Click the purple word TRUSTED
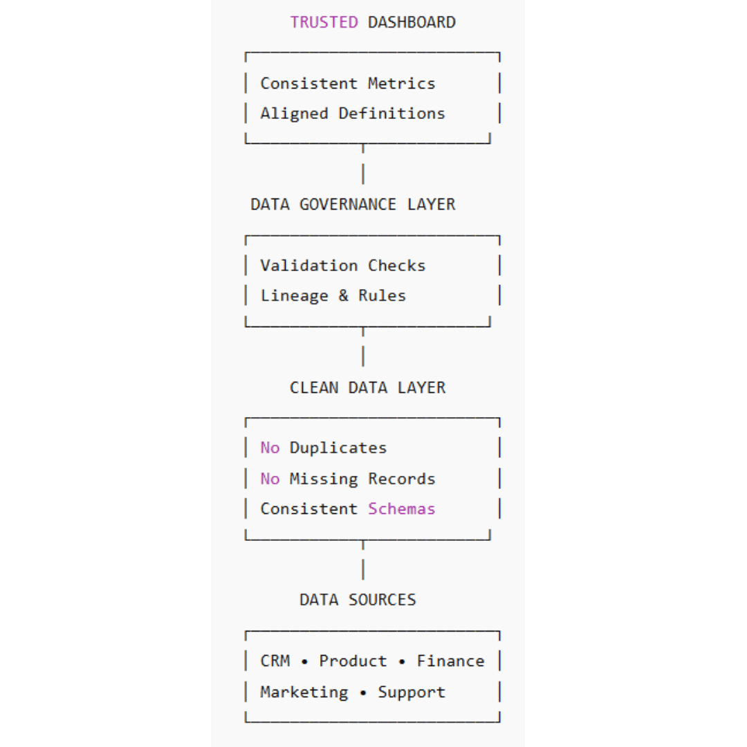The width and height of the screenshot is (747, 747). pos(324,22)
